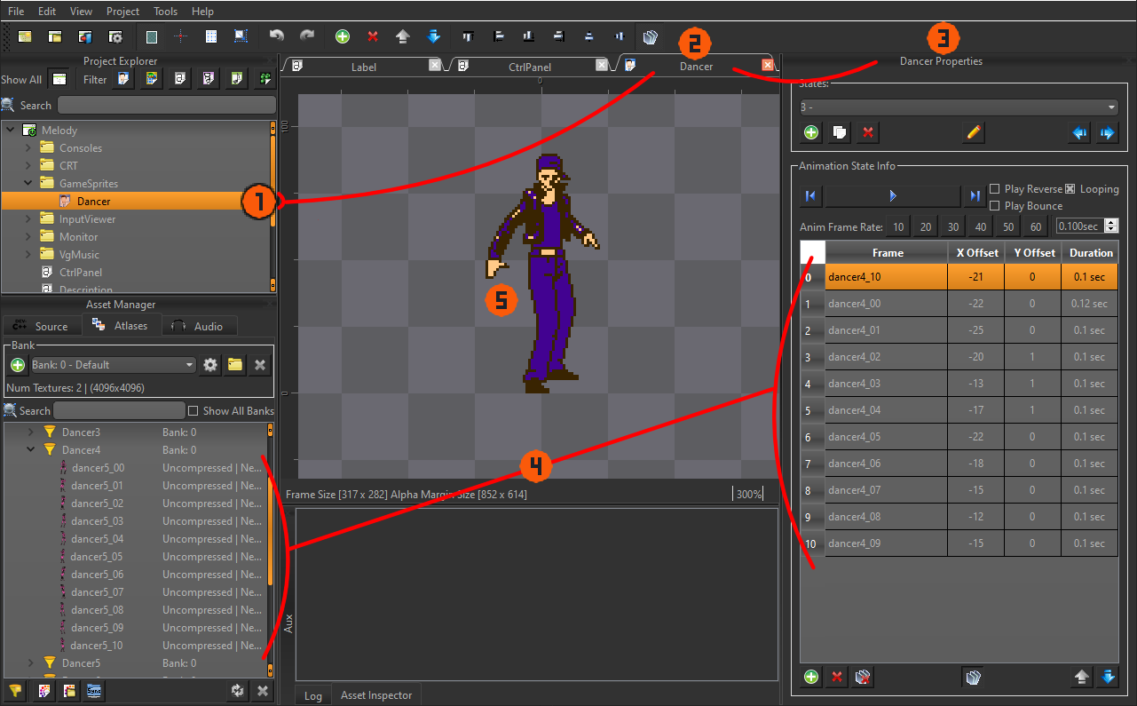
Task: Open the Bank: 0 - Default dropdown
Action: click(113, 365)
